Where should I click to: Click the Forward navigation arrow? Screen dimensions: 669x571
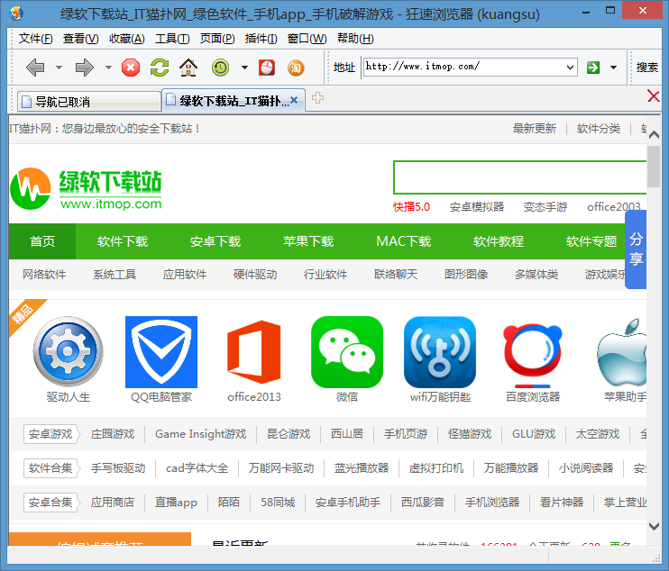pyautogui.click(x=85, y=68)
